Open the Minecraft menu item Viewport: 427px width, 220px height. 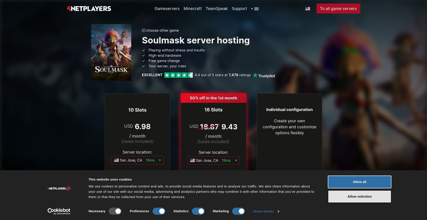[193, 9]
